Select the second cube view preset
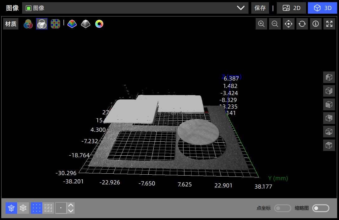Image resolution: width=339 pixels, height=220 pixels. pos(329,91)
